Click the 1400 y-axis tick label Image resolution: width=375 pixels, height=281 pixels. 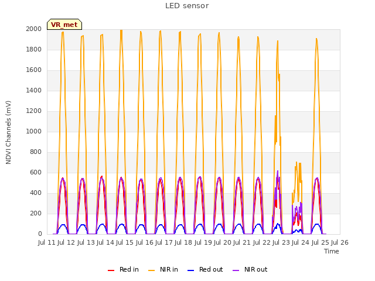[x=34, y=90]
